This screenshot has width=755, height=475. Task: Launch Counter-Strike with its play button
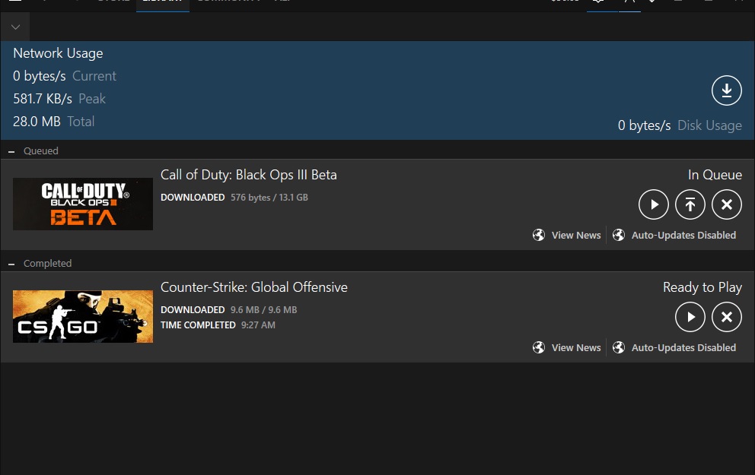pyautogui.click(x=690, y=317)
